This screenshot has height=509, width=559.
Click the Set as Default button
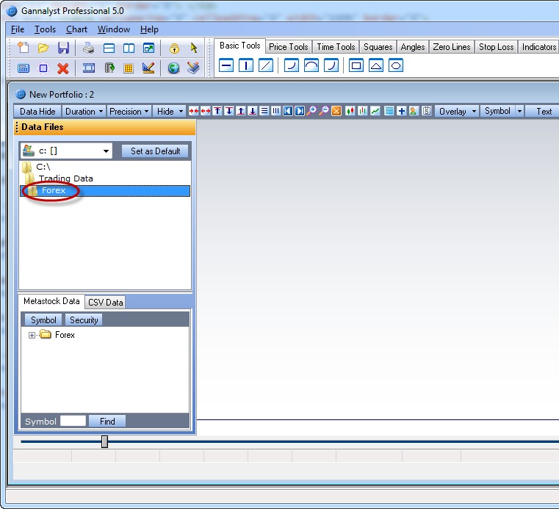(155, 151)
